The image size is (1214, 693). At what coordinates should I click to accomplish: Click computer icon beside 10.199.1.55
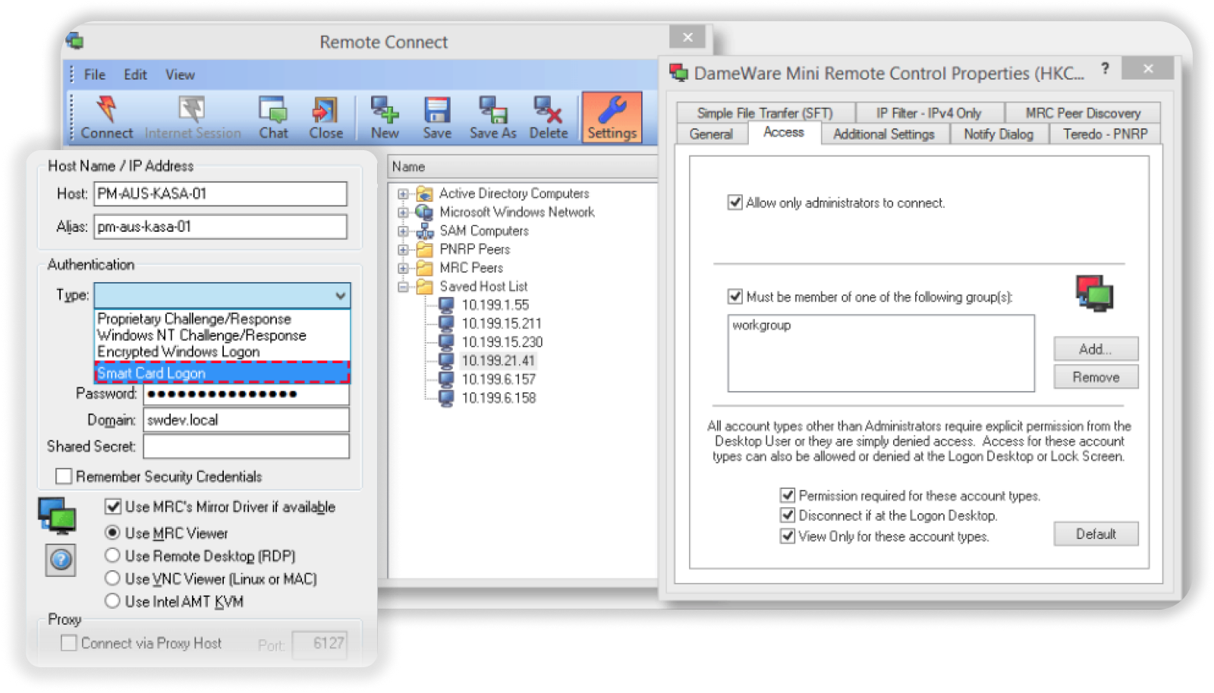click(447, 305)
